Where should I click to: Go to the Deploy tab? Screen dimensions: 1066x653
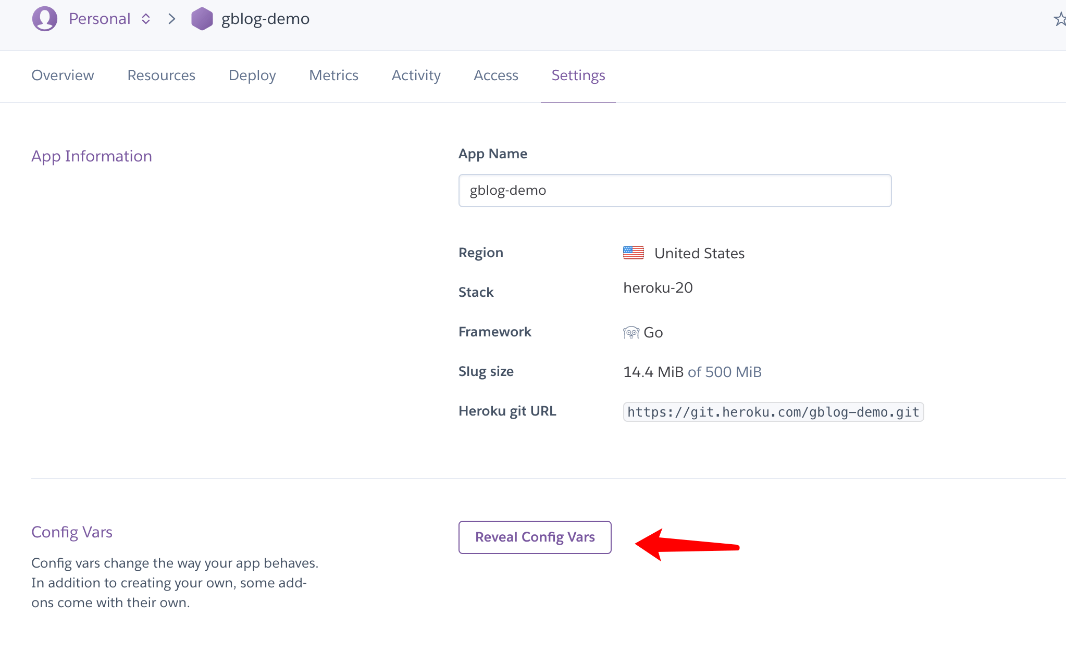point(252,76)
